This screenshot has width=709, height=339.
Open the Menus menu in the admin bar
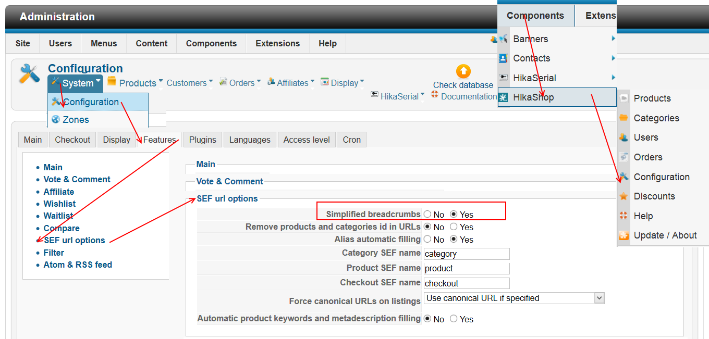pyautogui.click(x=104, y=44)
